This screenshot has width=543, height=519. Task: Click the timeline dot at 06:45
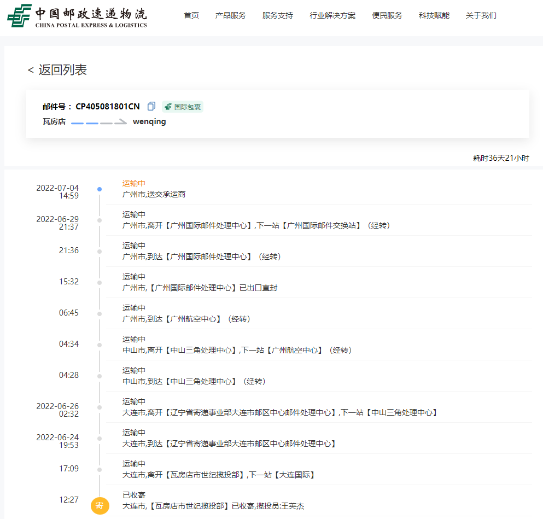pyautogui.click(x=100, y=314)
